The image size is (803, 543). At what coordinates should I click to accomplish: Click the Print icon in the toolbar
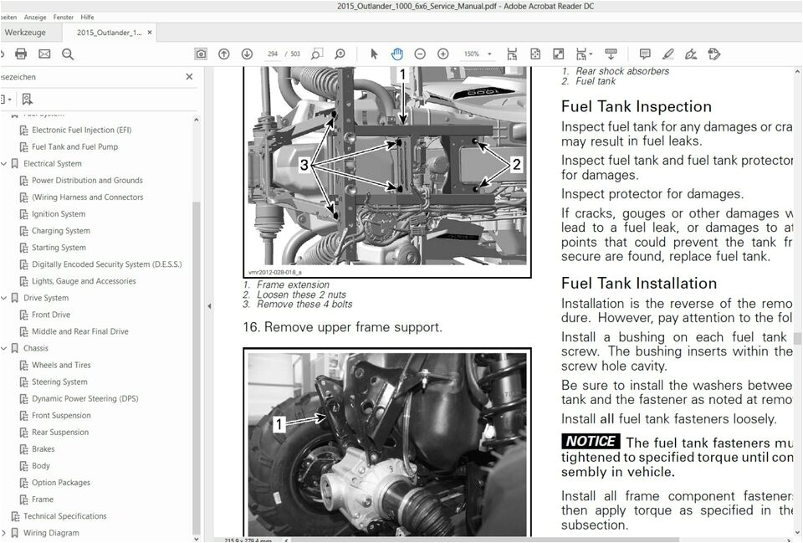point(21,54)
